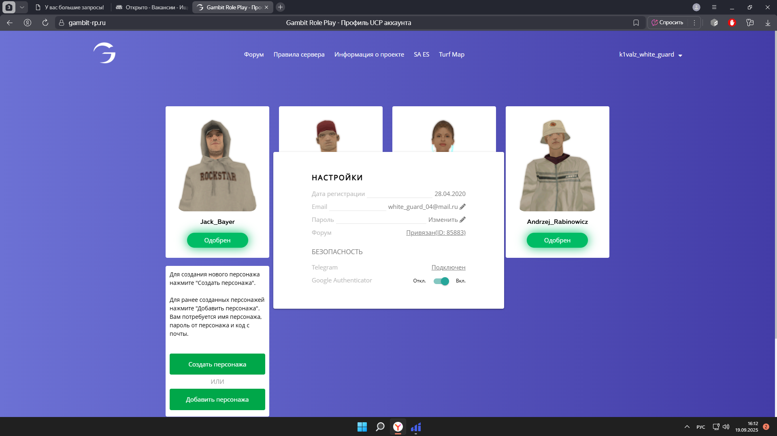
Task: Click the НАСТРОЙКИ heading
Action: pyautogui.click(x=337, y=177)
